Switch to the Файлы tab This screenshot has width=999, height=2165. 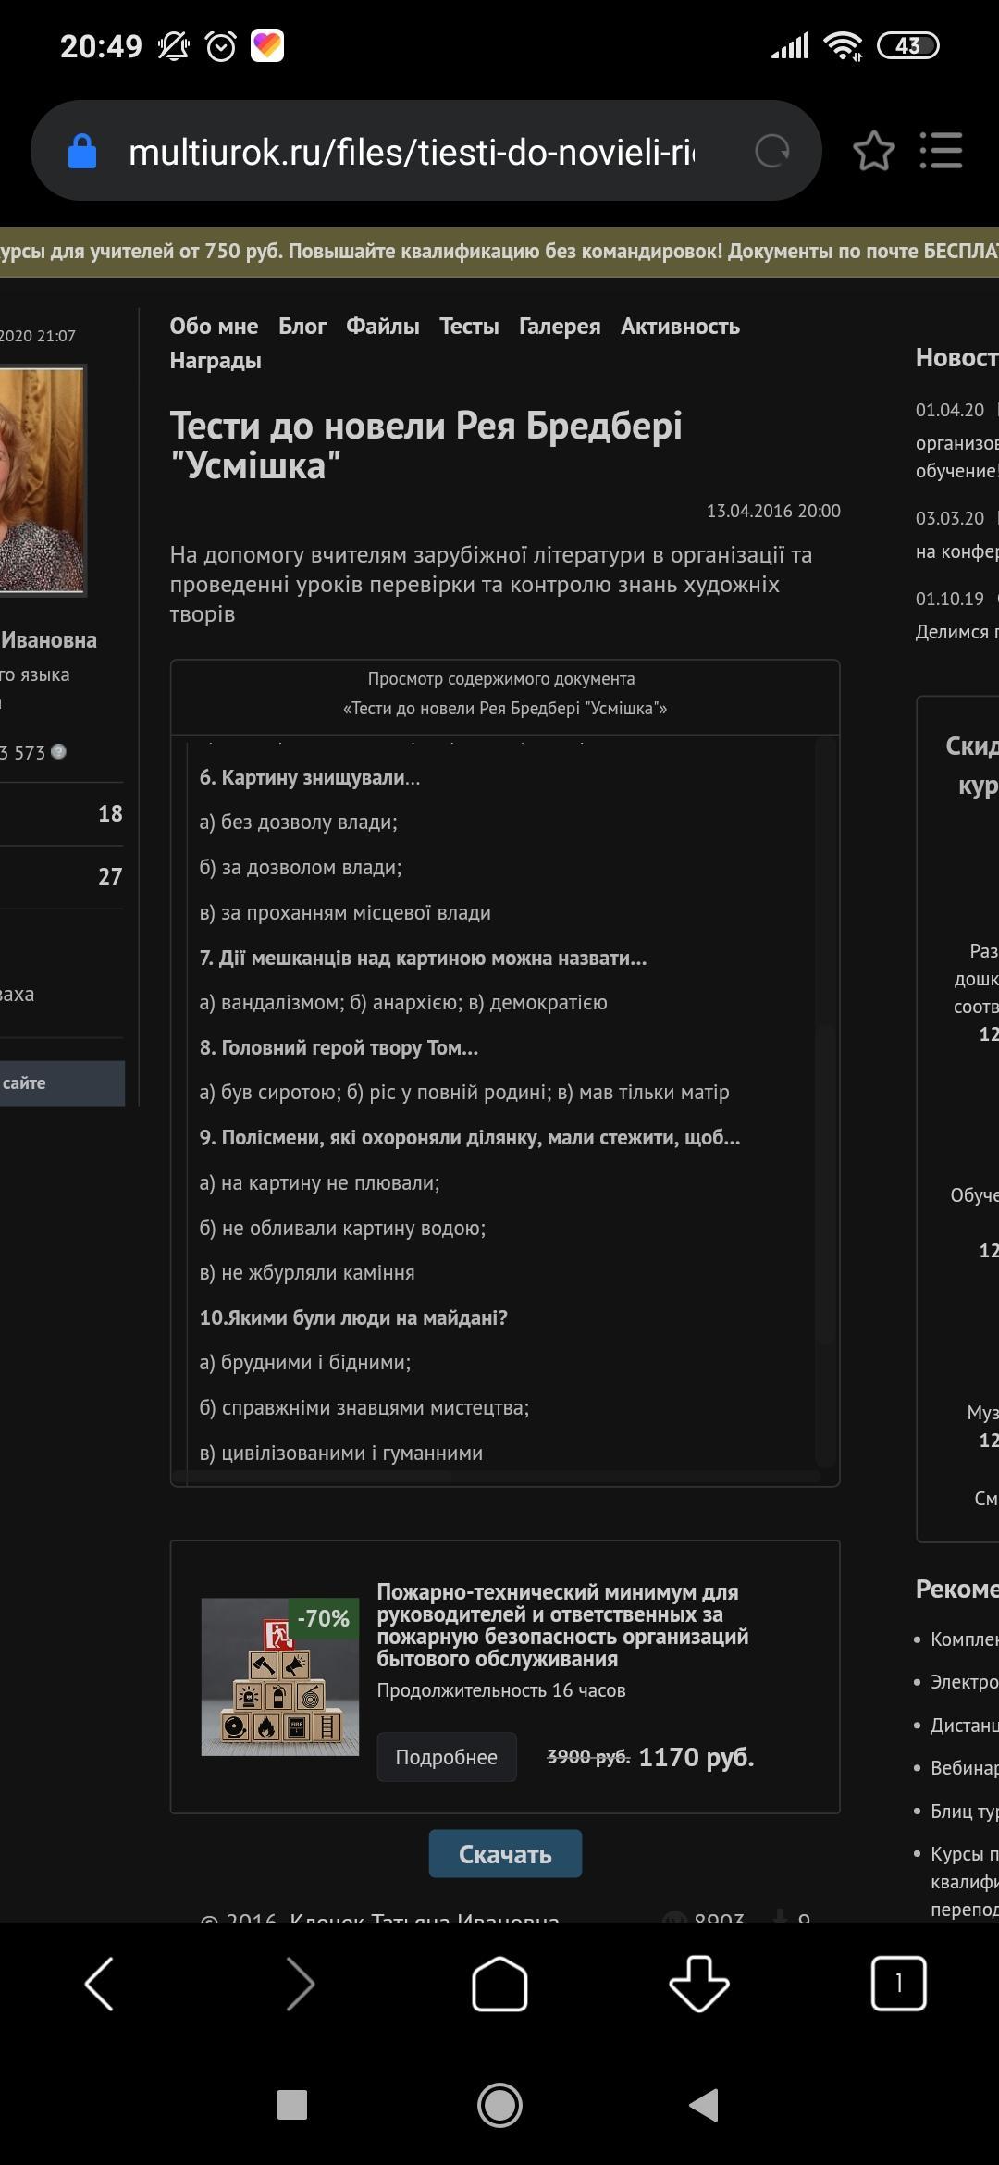[382, 327]
